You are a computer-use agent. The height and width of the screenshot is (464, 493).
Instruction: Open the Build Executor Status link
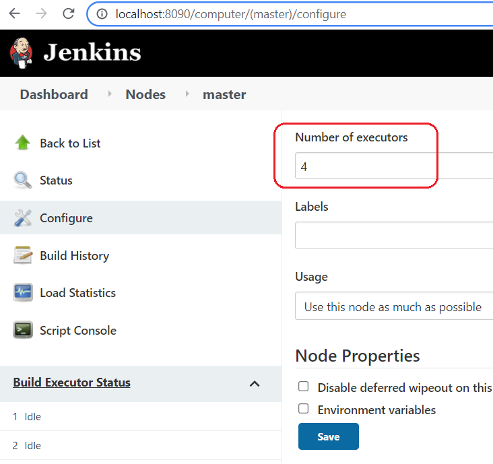71,383
